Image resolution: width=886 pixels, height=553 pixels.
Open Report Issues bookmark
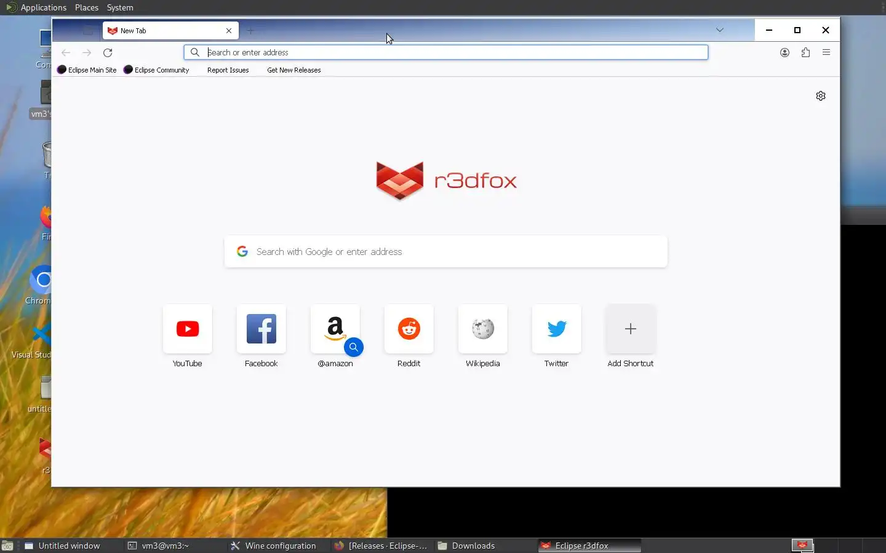pyautogui.click(x=228, y=70)
